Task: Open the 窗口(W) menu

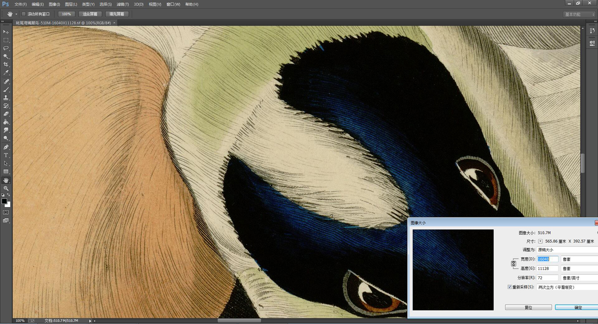Action: pyautogui.click(x=173, y=4)
